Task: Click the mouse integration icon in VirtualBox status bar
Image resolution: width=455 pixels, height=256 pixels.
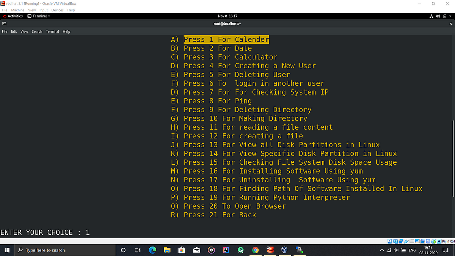Action: click(433, 241)
